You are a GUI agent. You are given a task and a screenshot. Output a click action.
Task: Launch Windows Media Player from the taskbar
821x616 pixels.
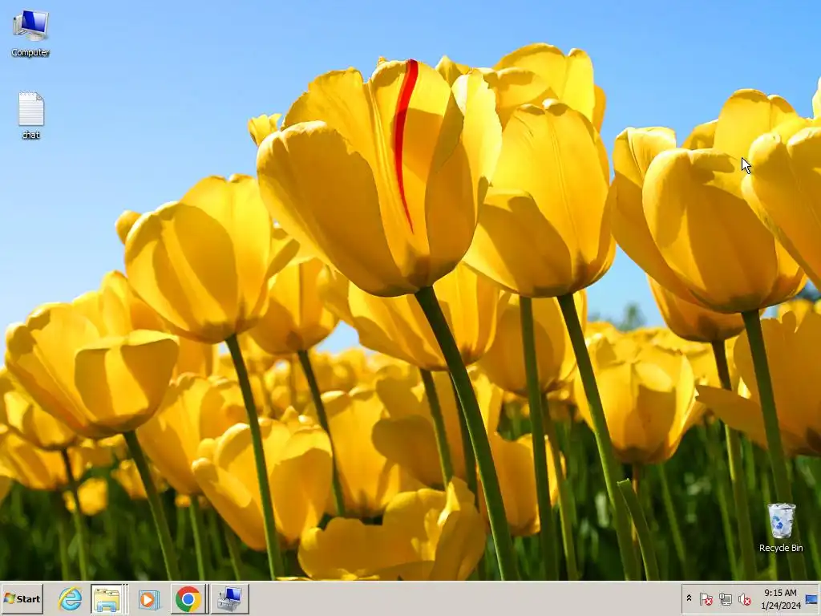[148, 598]
